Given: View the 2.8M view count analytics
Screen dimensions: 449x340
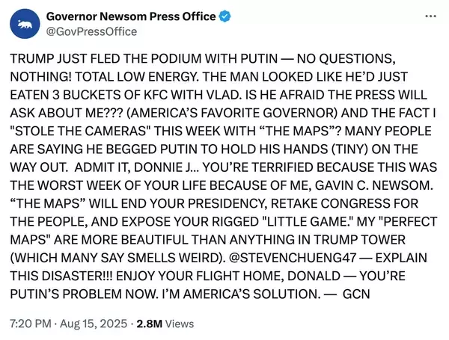Looking at the screenshot, I should (150, 324).
